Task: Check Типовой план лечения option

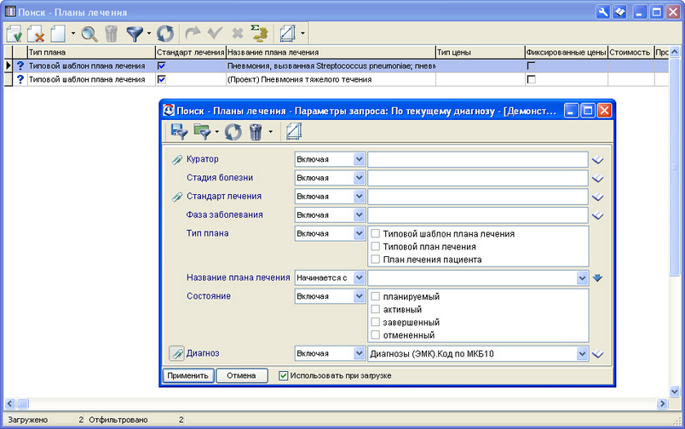Action: 375,247
